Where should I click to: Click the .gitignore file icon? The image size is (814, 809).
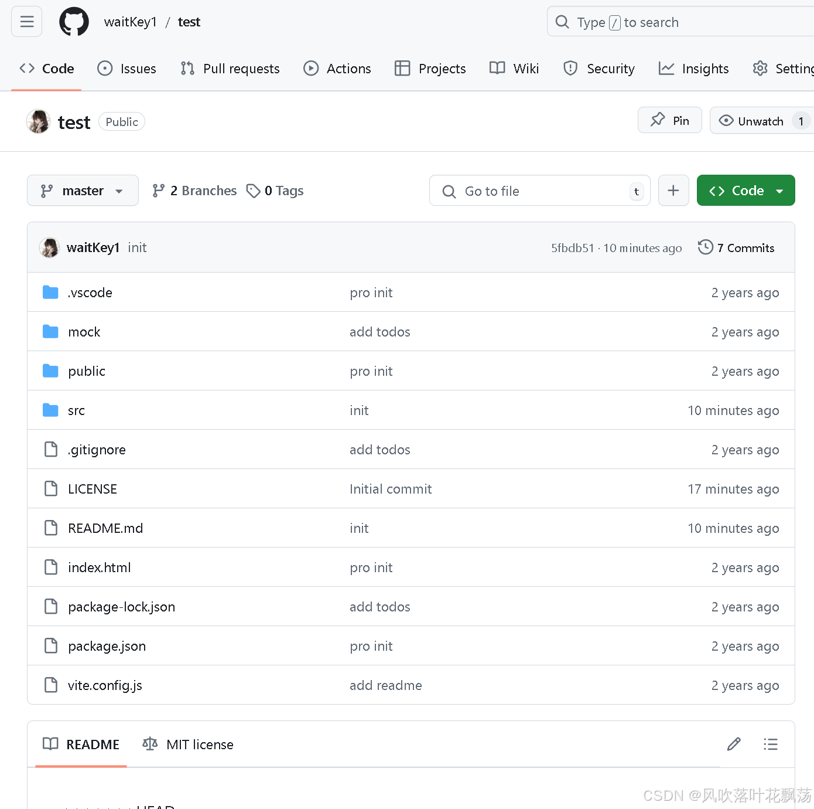click(51, 449)
